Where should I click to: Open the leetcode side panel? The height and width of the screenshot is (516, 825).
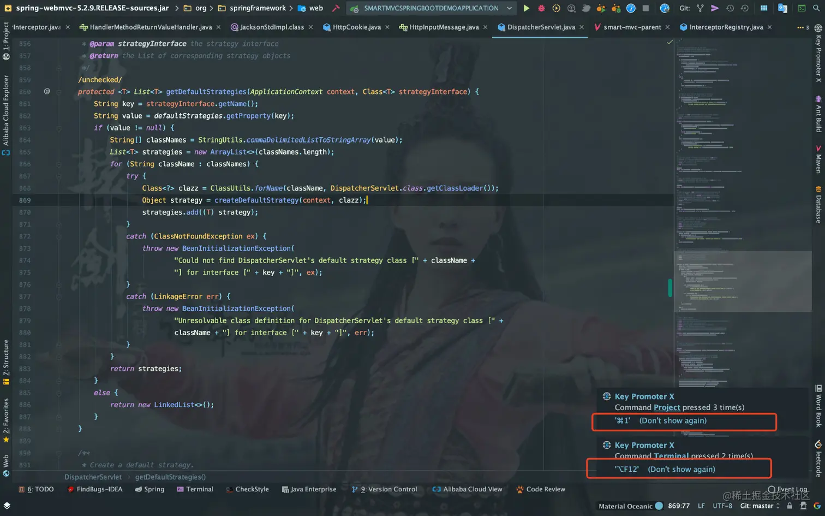pos(818,459)
